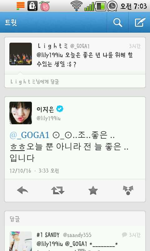Open Light미 avatar thumbnail
The height and width of the screenshot is (251, 150).
tap(21, 54)
